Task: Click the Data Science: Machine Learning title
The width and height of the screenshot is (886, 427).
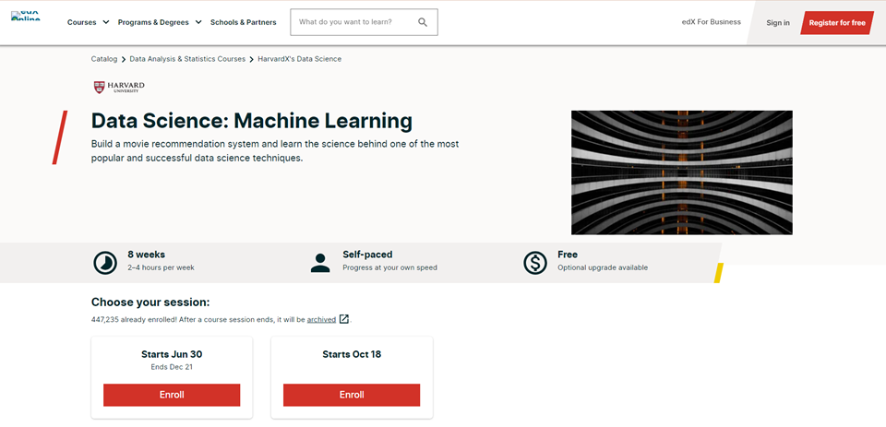Action: (252, 121)
